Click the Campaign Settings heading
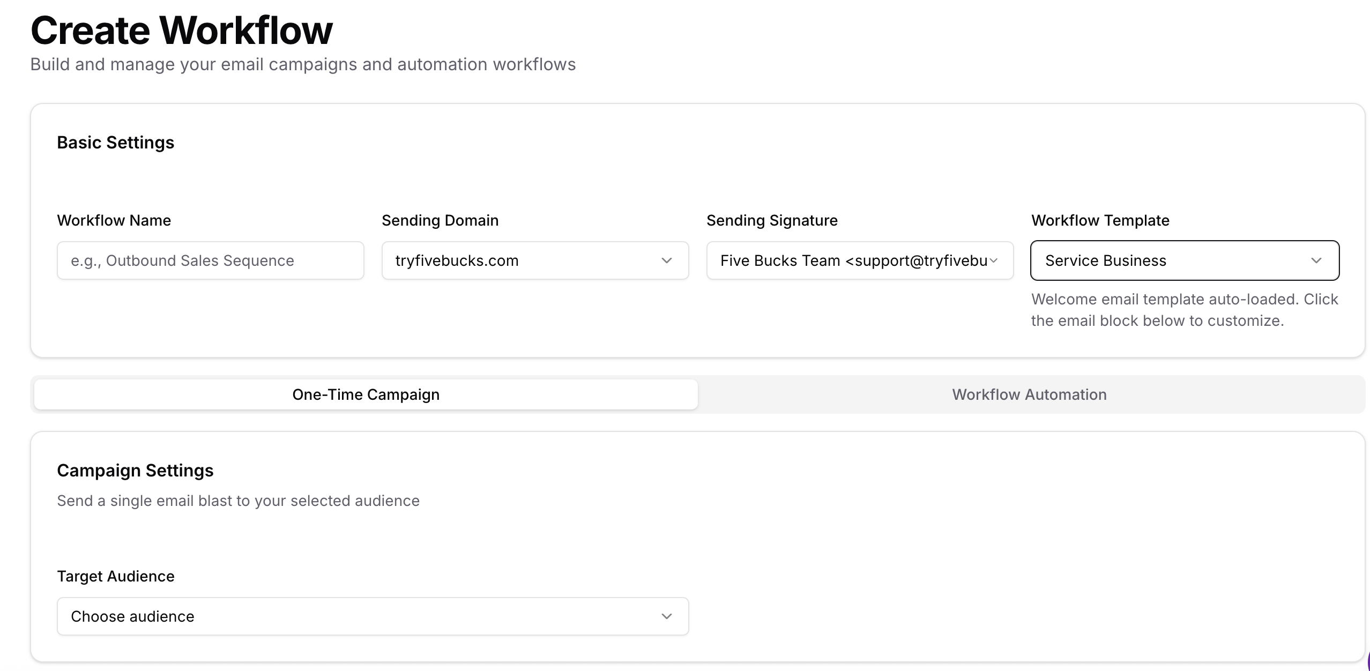 pos(135,471)
